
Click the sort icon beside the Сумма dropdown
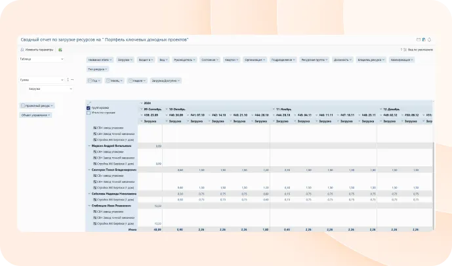pyautogui.click(x=67, y=80)
